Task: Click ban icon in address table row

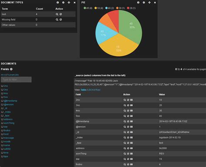Action: pyautogui.click(x=128, y=148)
